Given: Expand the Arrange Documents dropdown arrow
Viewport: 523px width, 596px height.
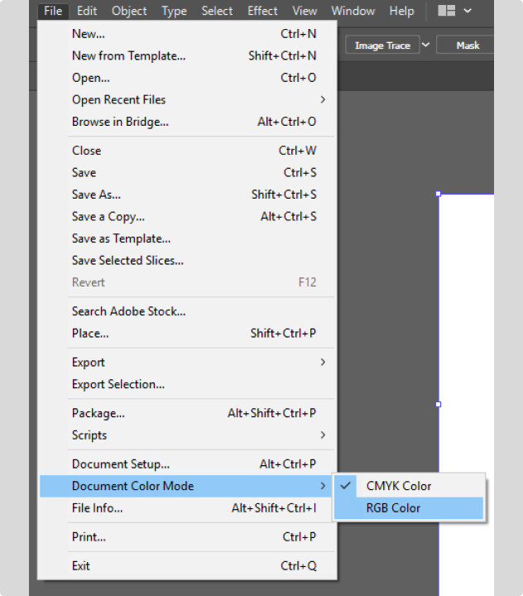Looking at the screenshot, I should (468, 11).
